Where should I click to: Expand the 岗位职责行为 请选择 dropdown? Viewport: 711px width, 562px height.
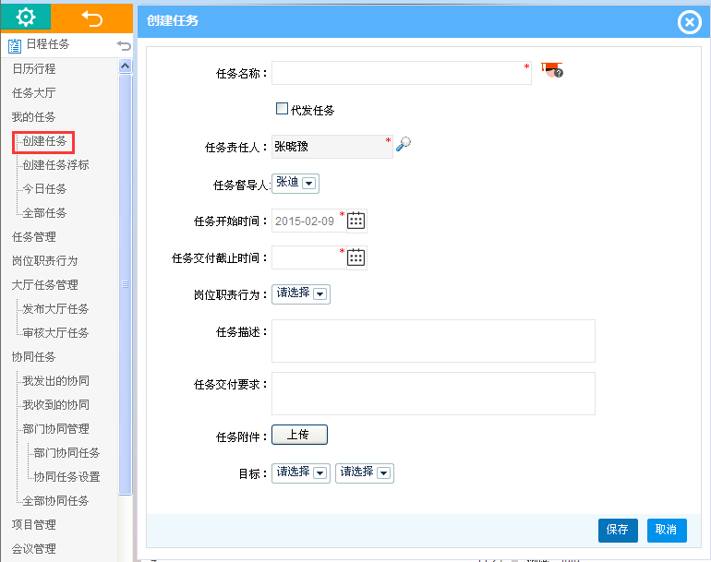pyautogui.click(x=301, y=294)
